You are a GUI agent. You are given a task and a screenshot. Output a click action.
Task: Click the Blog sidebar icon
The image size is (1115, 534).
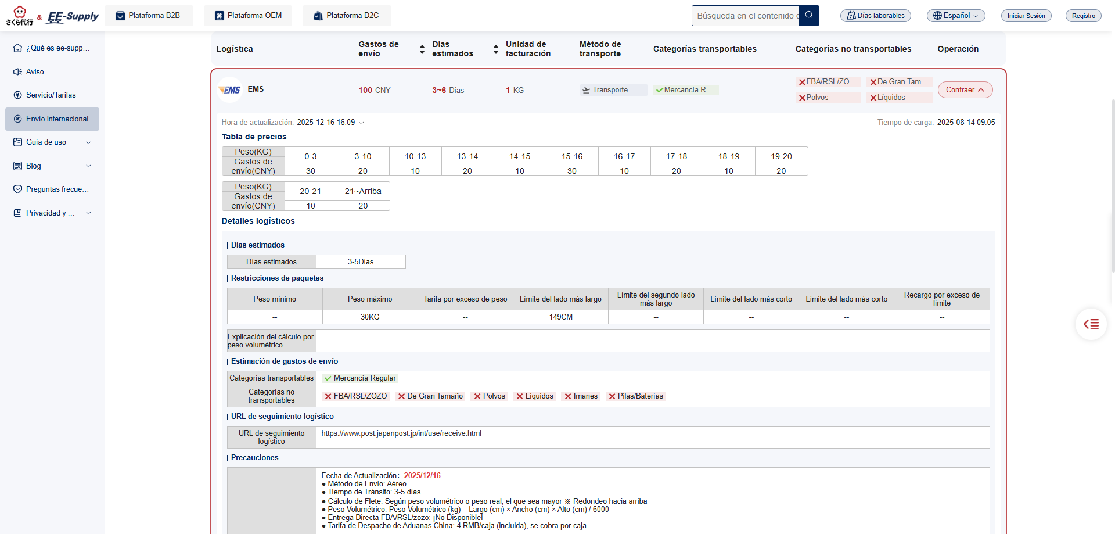pos(18,166)
